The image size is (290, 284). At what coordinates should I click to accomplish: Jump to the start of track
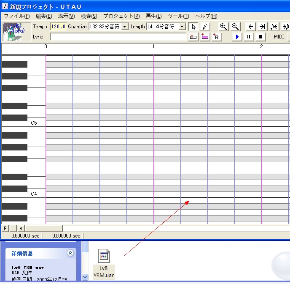(250, 27)
